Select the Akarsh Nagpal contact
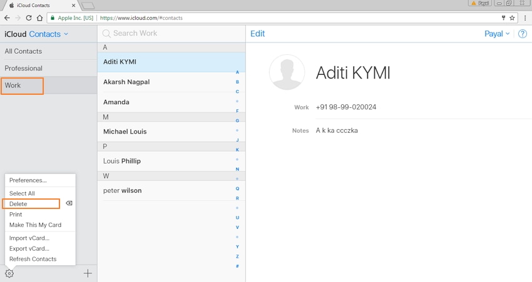Image resolution: width=532 pixels, height=282 pixels. (171, 82)
